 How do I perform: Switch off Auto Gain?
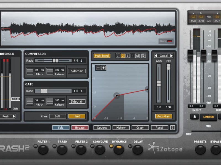164,116
